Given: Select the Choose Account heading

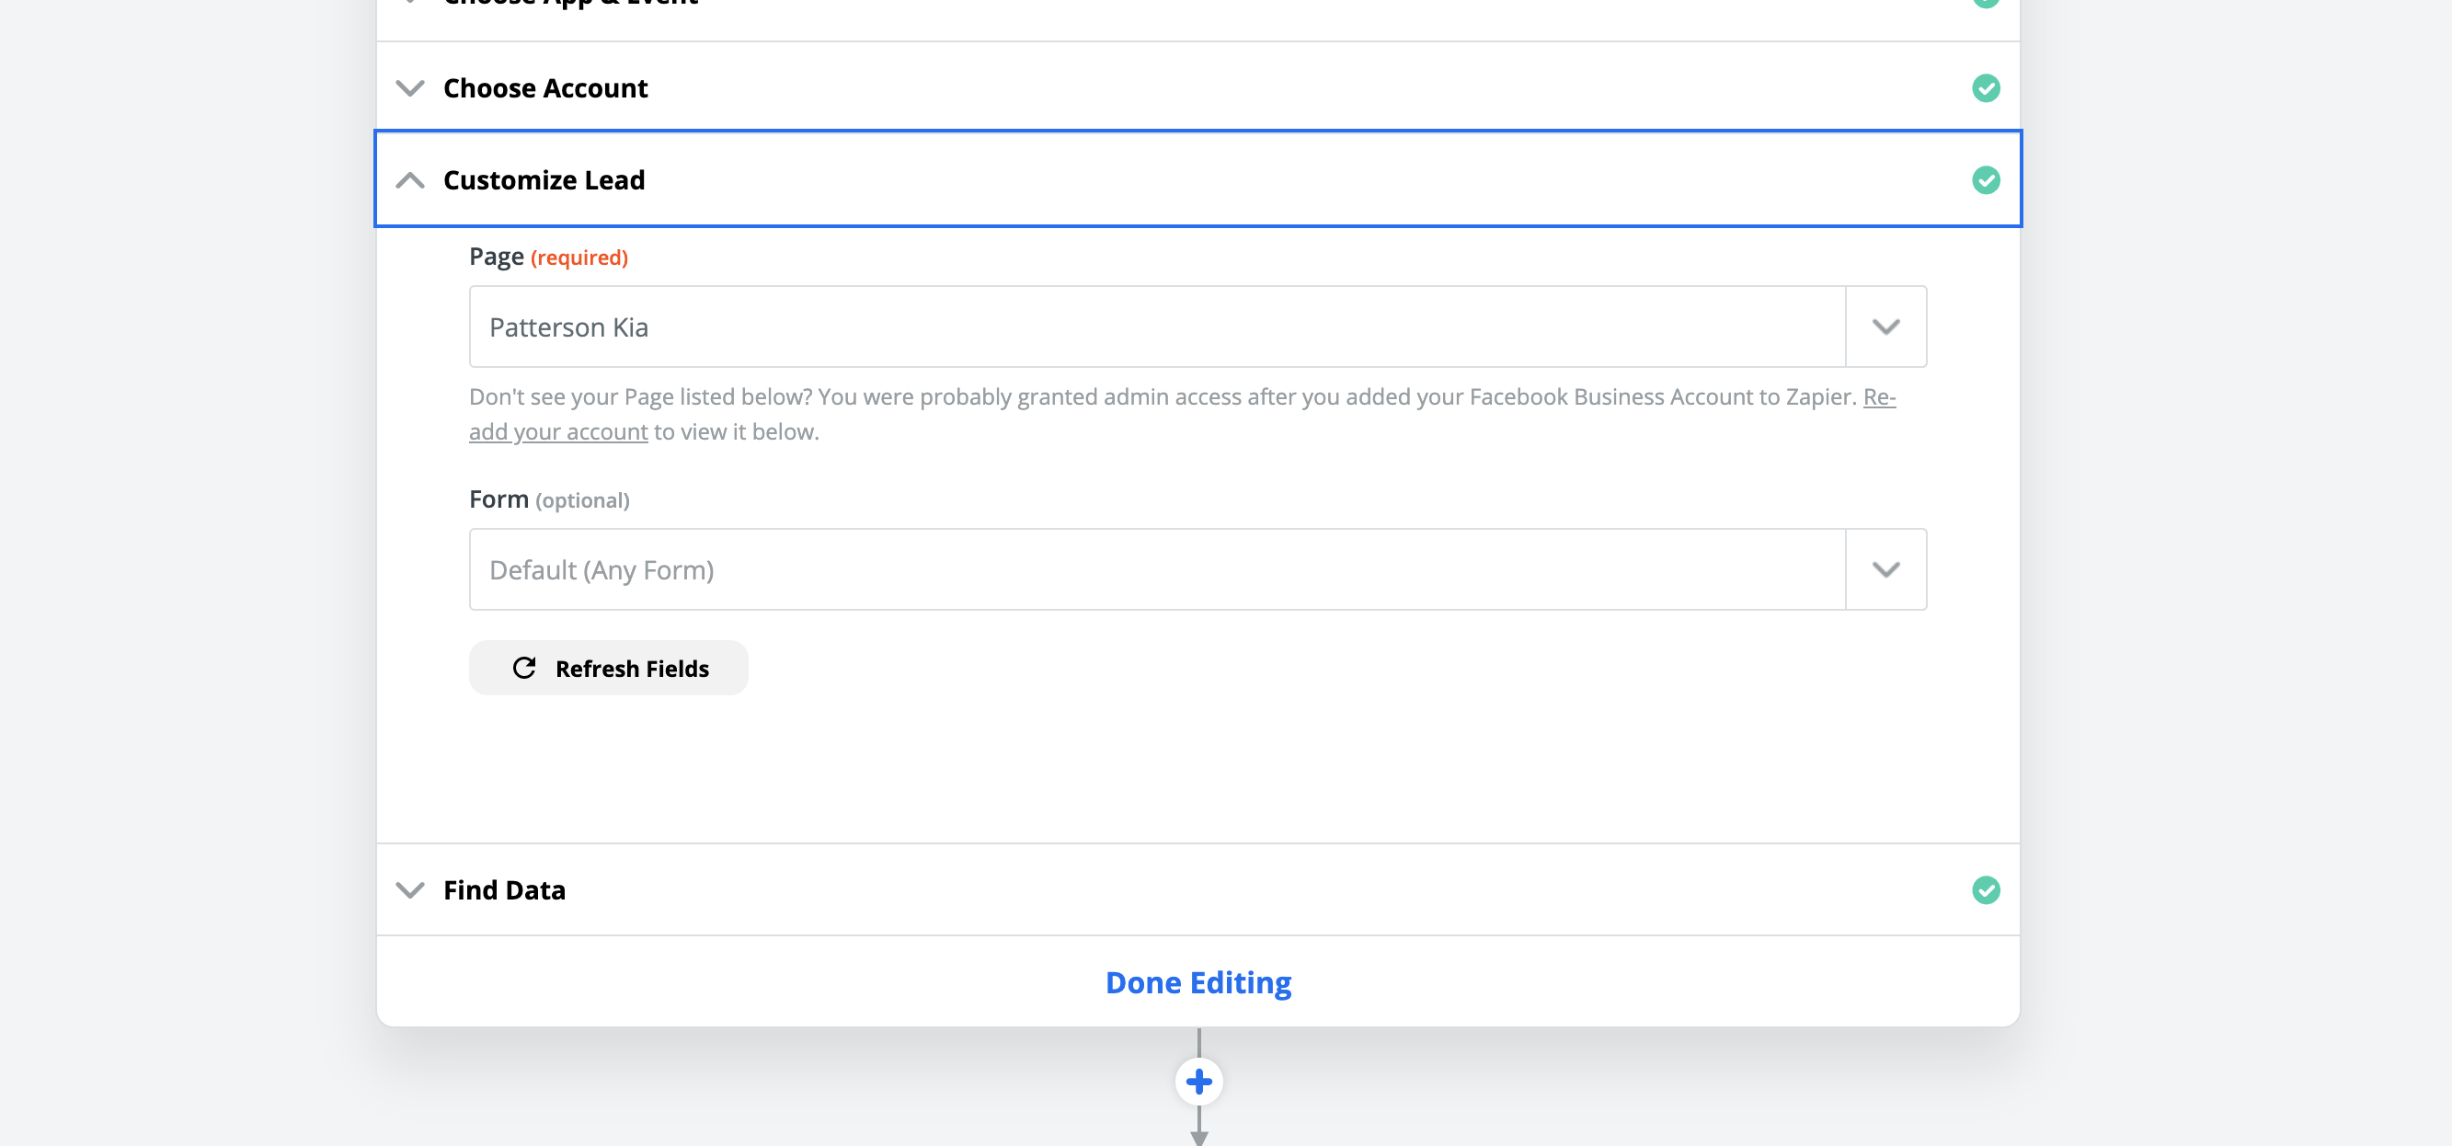Looking at the screenshot, I should coord(545,88).
